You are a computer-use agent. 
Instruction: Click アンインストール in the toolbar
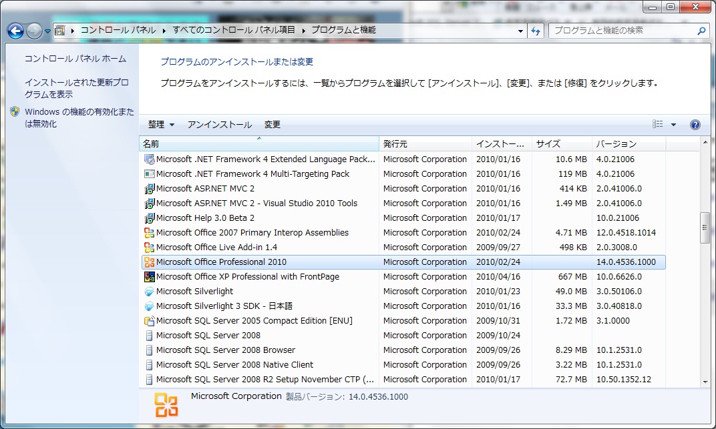[219, 125]
